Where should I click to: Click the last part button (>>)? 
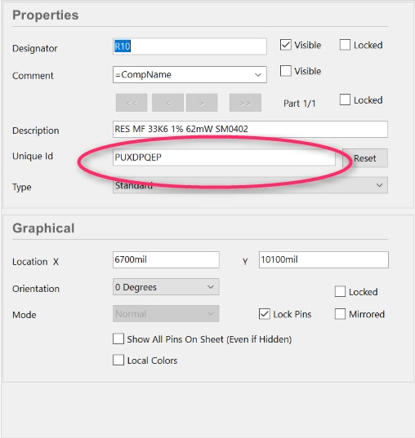pos(245,103)
